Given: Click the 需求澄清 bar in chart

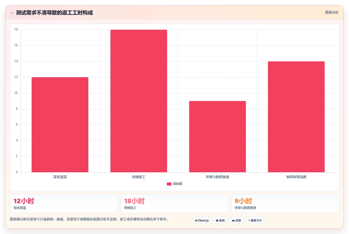Looking at the screenshot, I should 60,125.
